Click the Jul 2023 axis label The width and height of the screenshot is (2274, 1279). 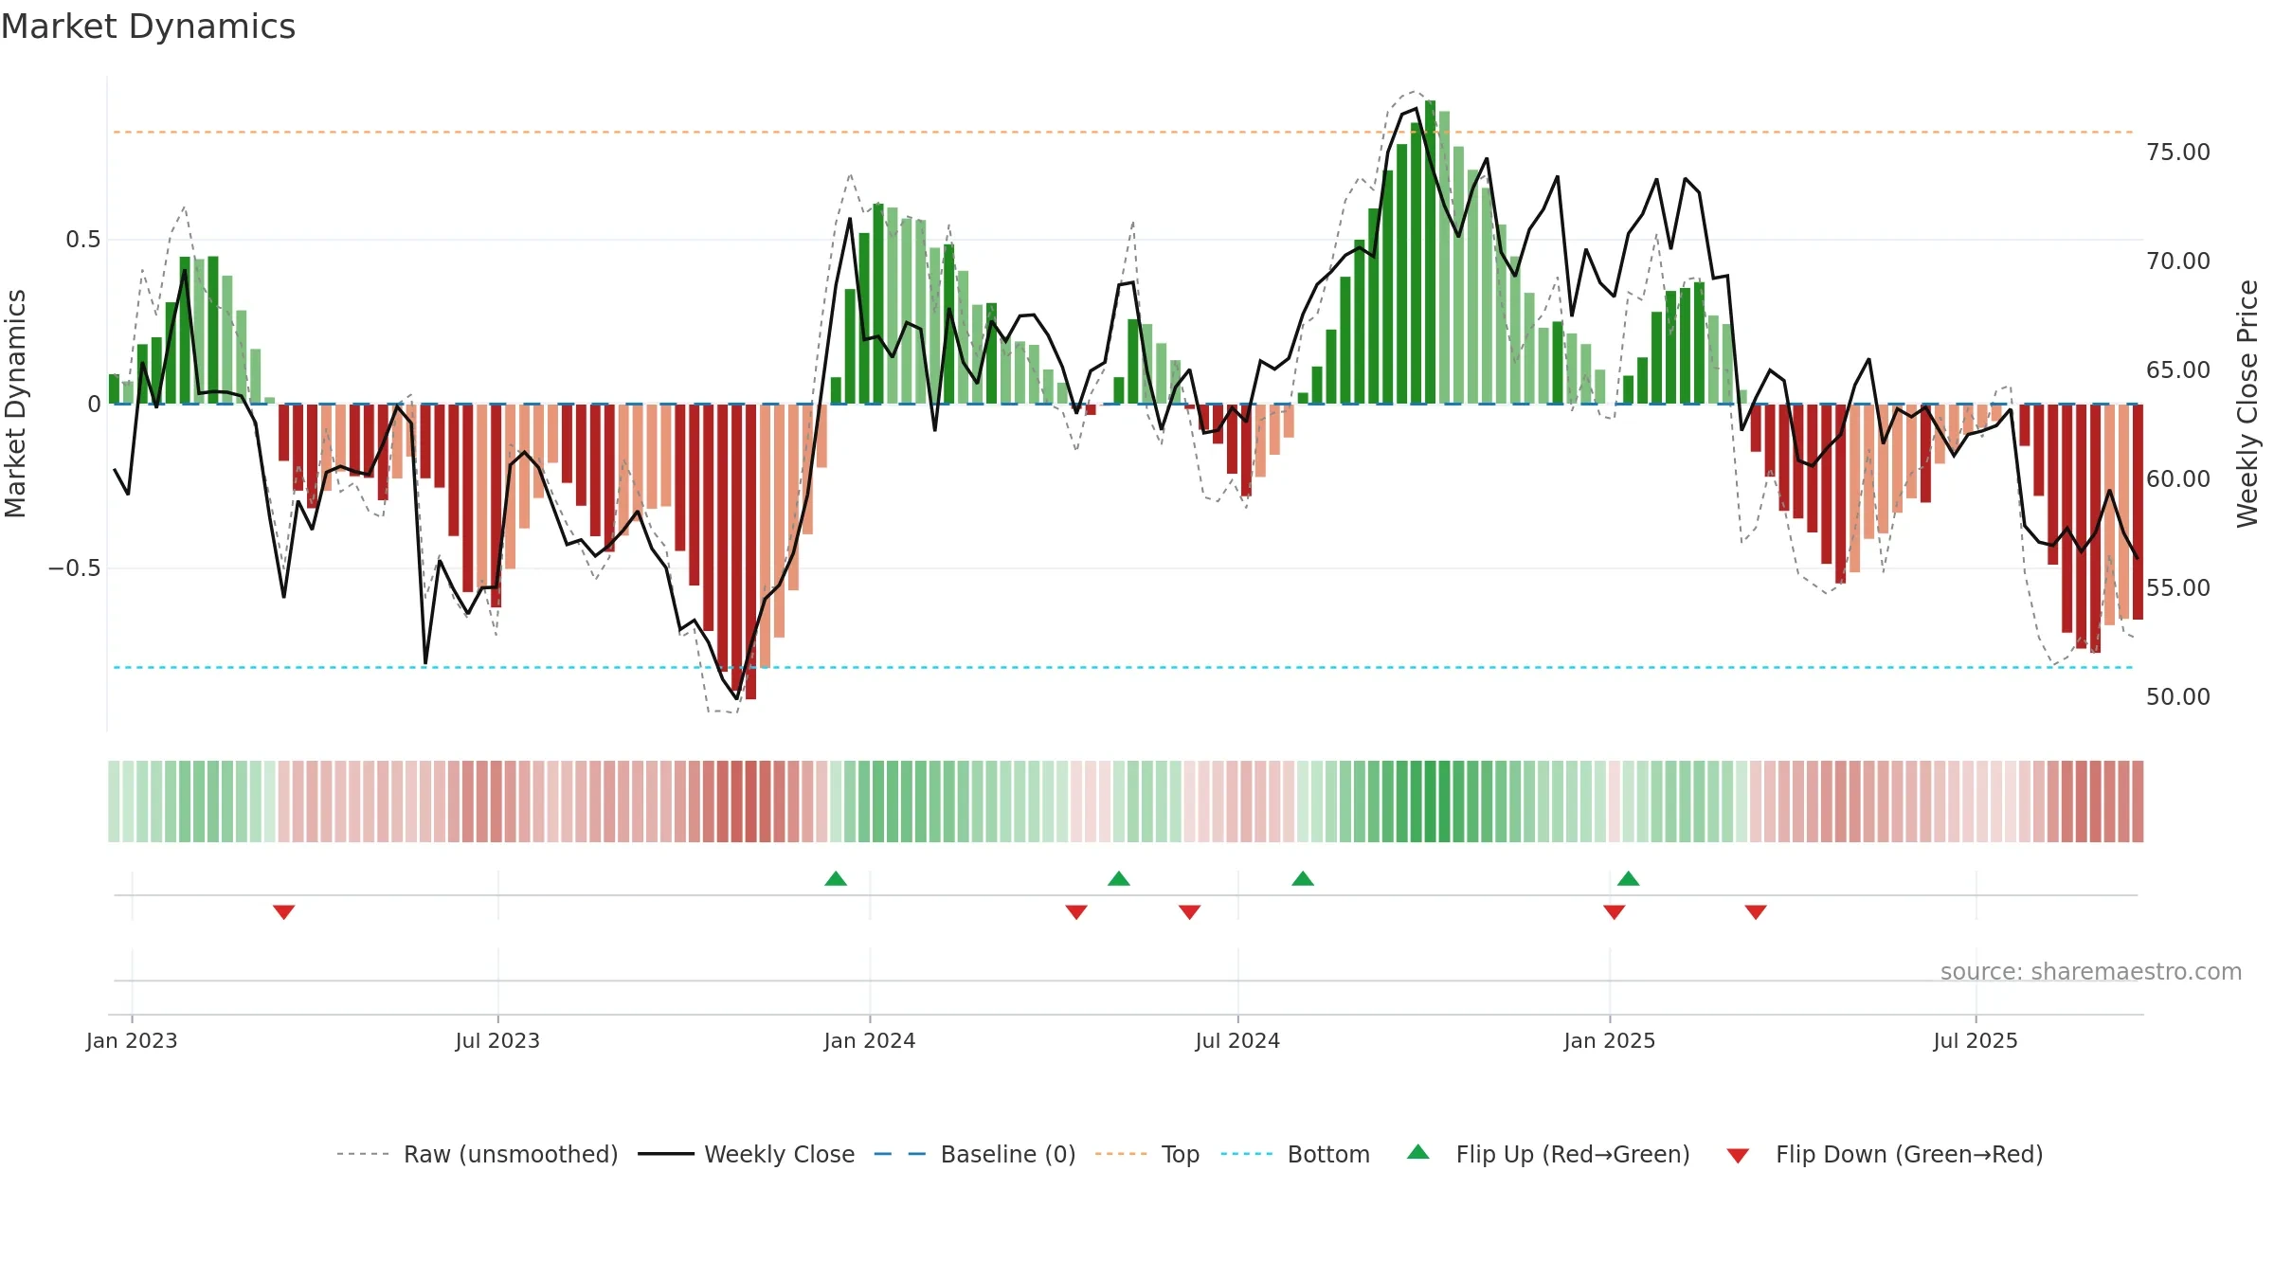[x=497, y=1040]
